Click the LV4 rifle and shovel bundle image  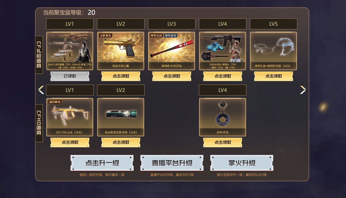(222, 51)
